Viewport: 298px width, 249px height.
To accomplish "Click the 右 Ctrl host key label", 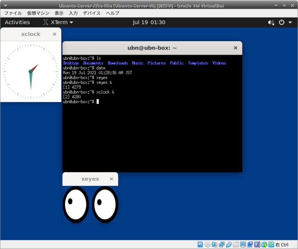I will pos(282,245).
